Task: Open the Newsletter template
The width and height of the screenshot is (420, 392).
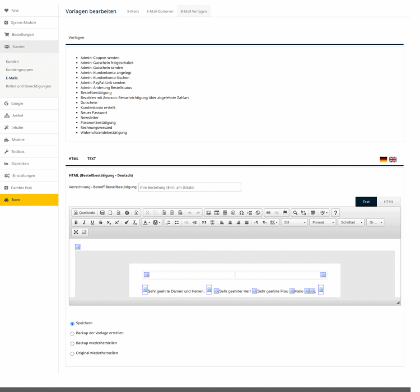Action: point(90,118)
